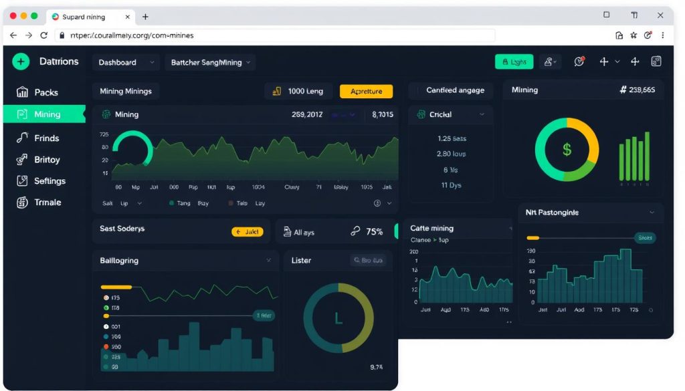Screen dimensions: 685x391
Task: Click the bookmark star in the address bar
Action: (x=633, y=35)
